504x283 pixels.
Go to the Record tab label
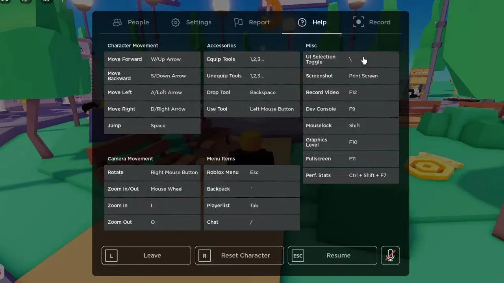380,22
